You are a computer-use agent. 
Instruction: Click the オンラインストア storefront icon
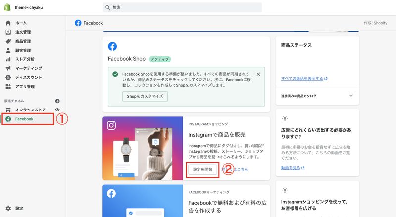[8, 110]
